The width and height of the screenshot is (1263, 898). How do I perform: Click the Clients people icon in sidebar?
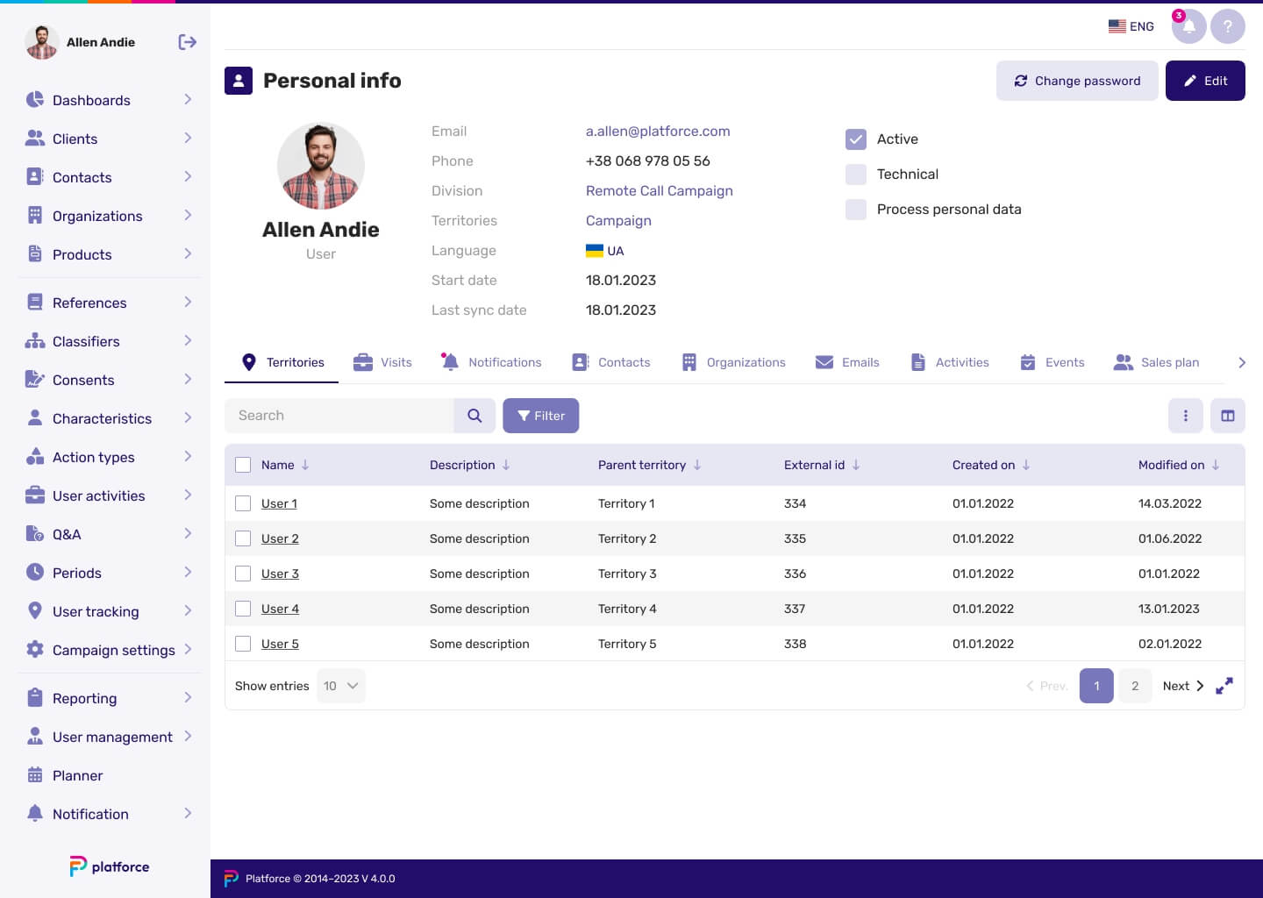[x=35, y=139]
